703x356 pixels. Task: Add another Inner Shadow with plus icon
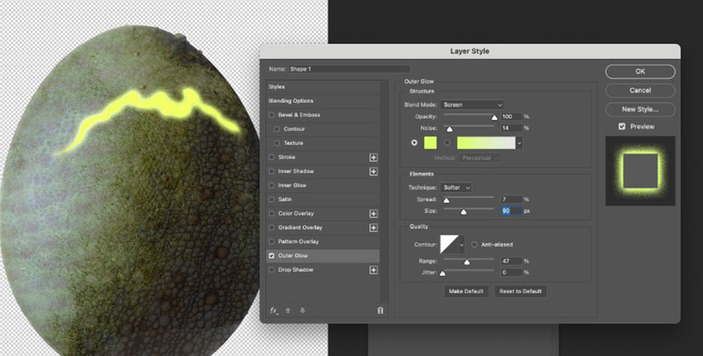click(374, 172)
